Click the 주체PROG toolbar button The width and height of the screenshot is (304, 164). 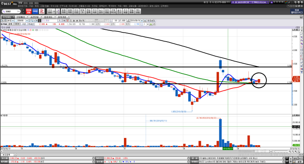tap(113, 11)
